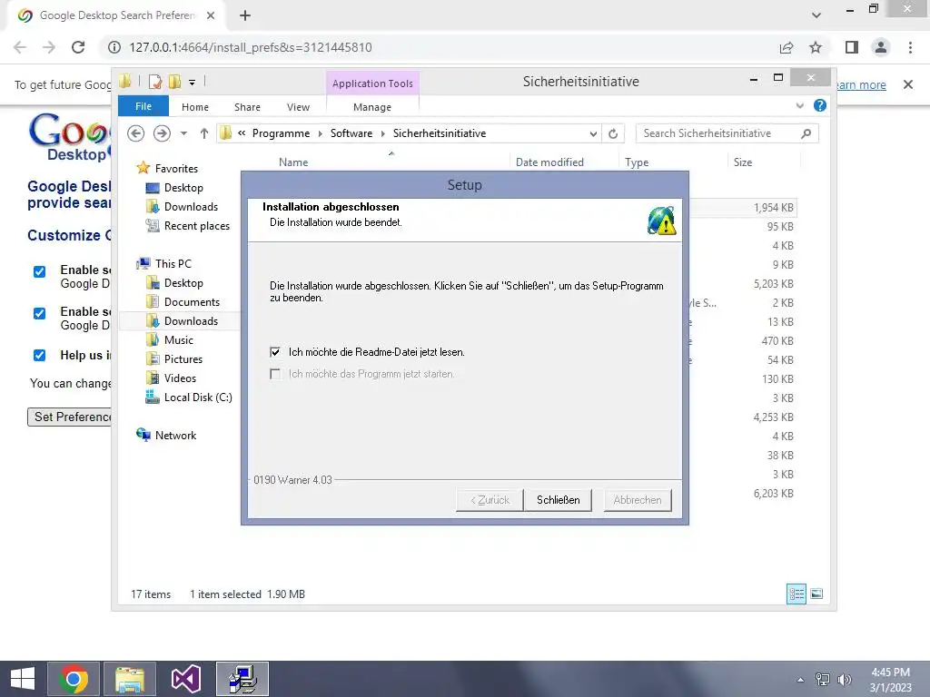This screenshot has height=697, width=930.
Task: Sort files by the Type column
Action: [x=637, y=162]
